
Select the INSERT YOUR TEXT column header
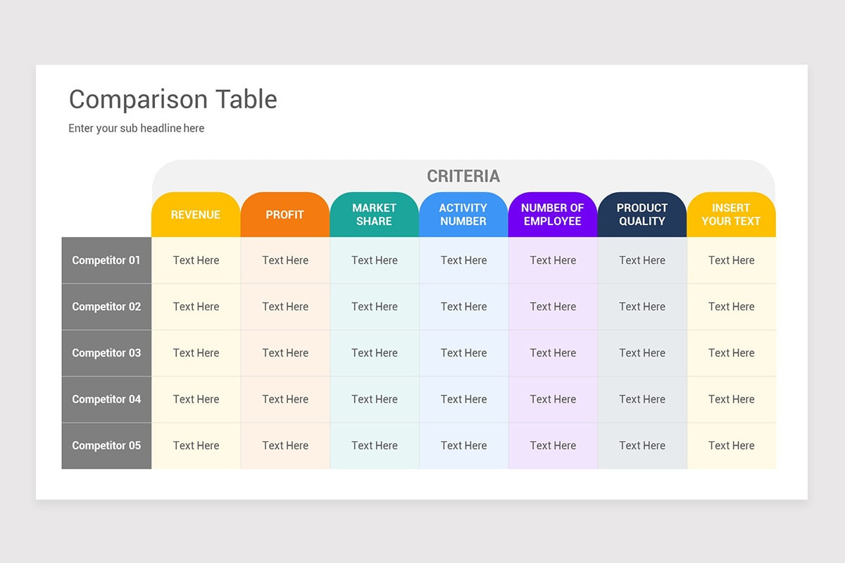click(731, 215)
